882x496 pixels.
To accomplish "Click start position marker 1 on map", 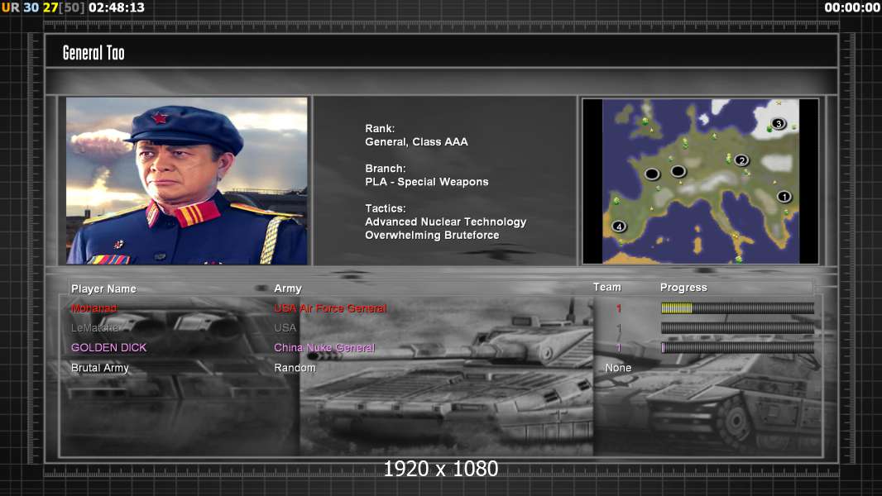I will 784,197.
